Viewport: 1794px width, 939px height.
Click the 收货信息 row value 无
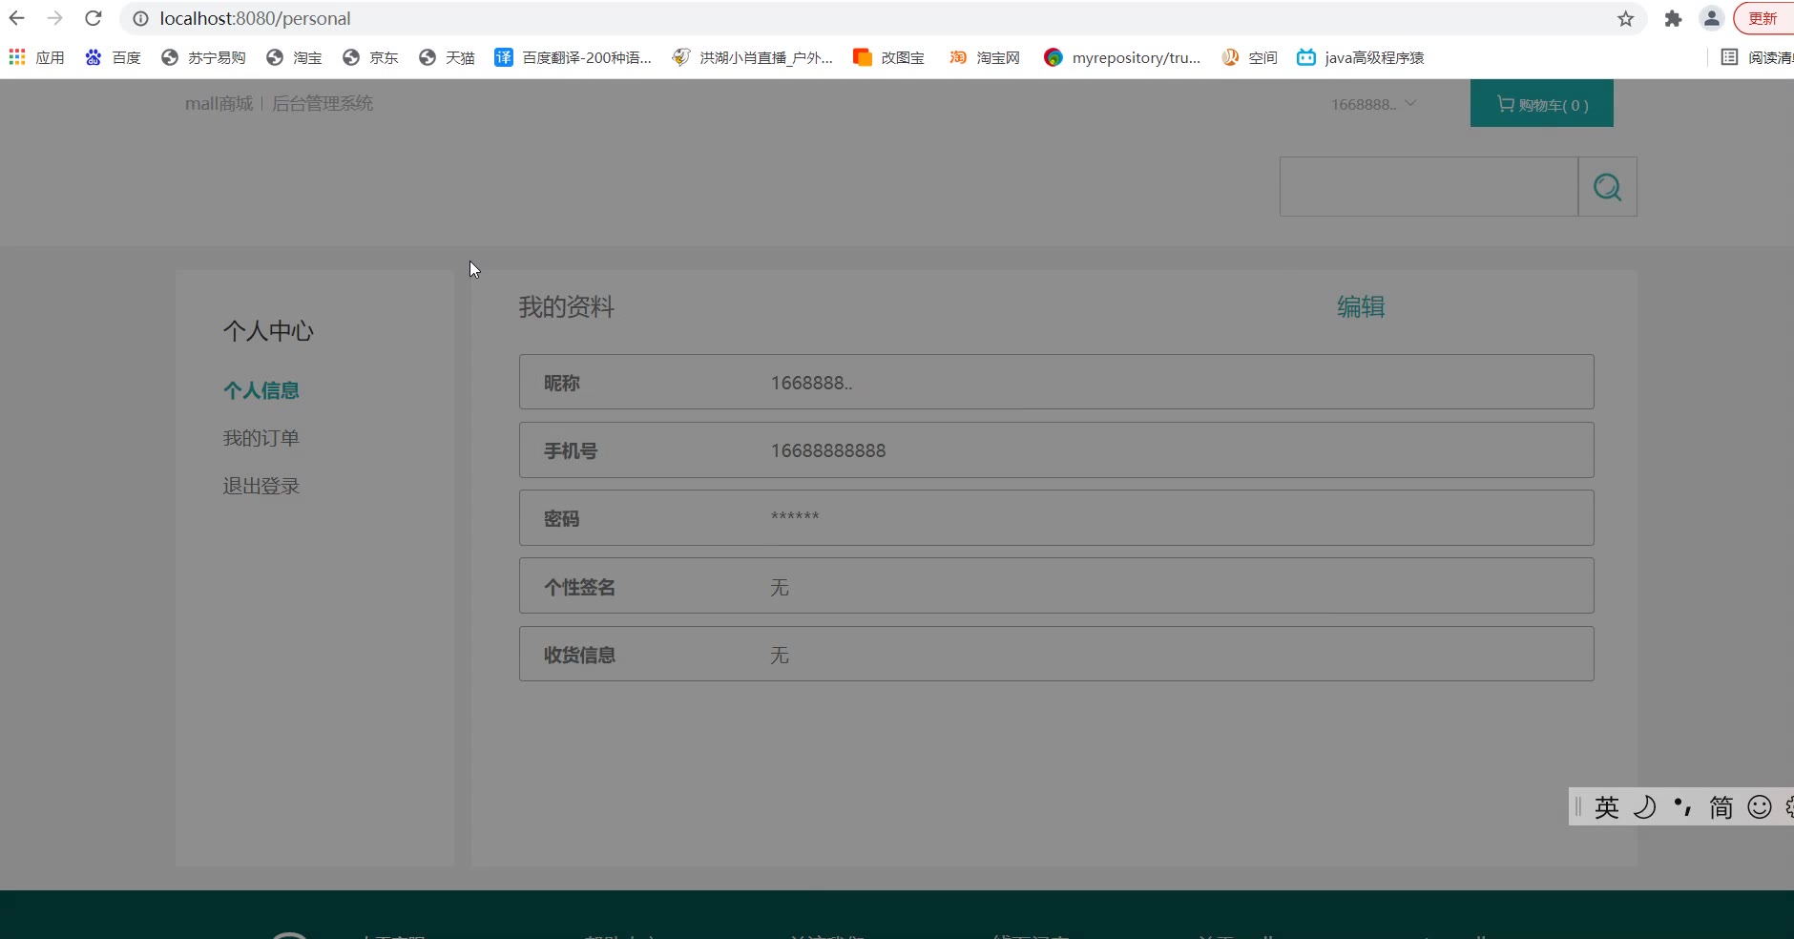click(780, 655)
